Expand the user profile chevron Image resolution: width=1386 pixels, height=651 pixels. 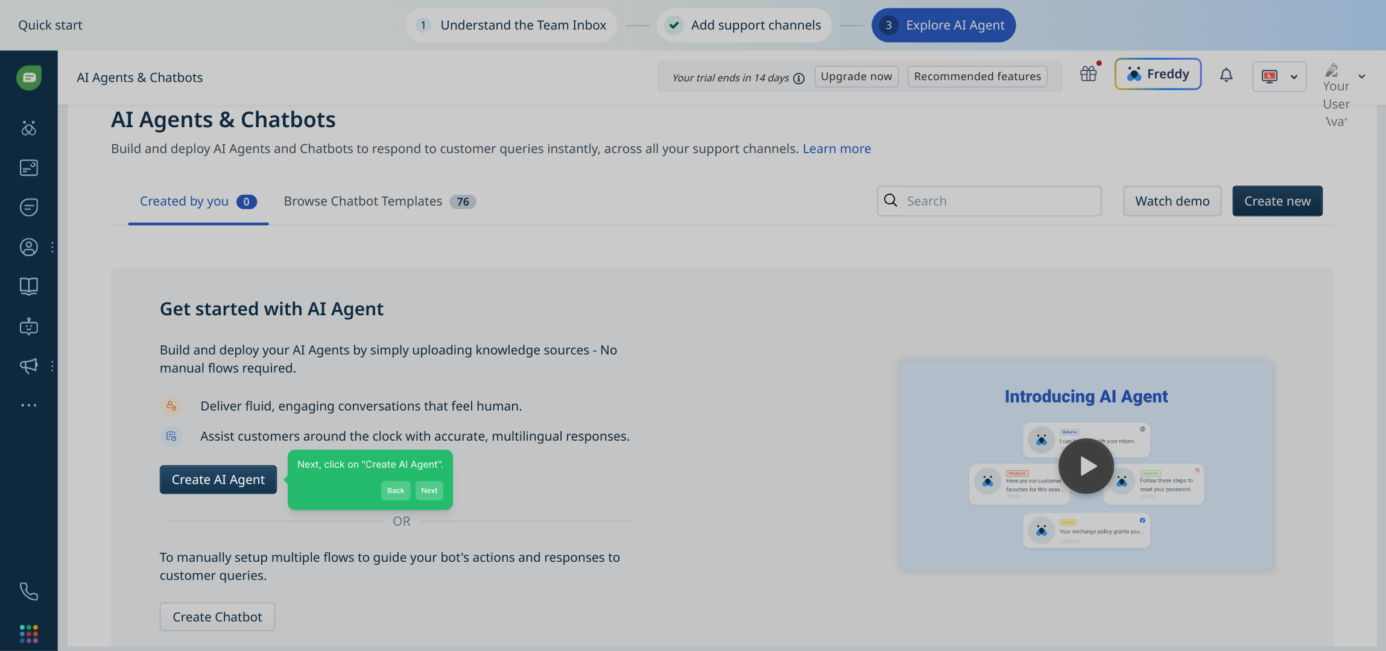[x=1362, y=77]
